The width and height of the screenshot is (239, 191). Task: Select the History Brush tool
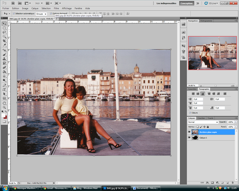click(x=4, y=63)
